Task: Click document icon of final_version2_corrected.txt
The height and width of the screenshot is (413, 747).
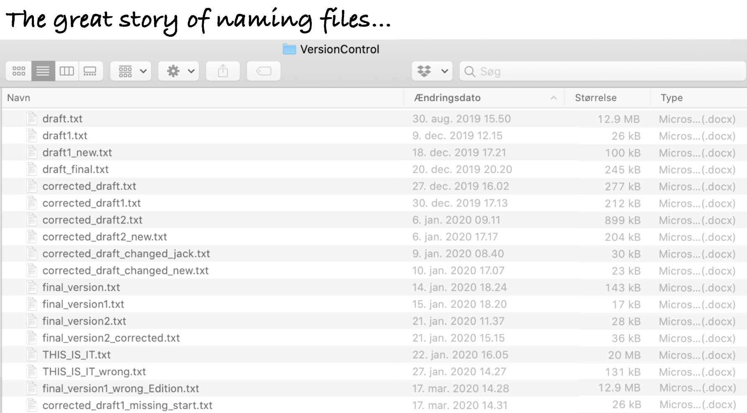Action: point(32,338)
